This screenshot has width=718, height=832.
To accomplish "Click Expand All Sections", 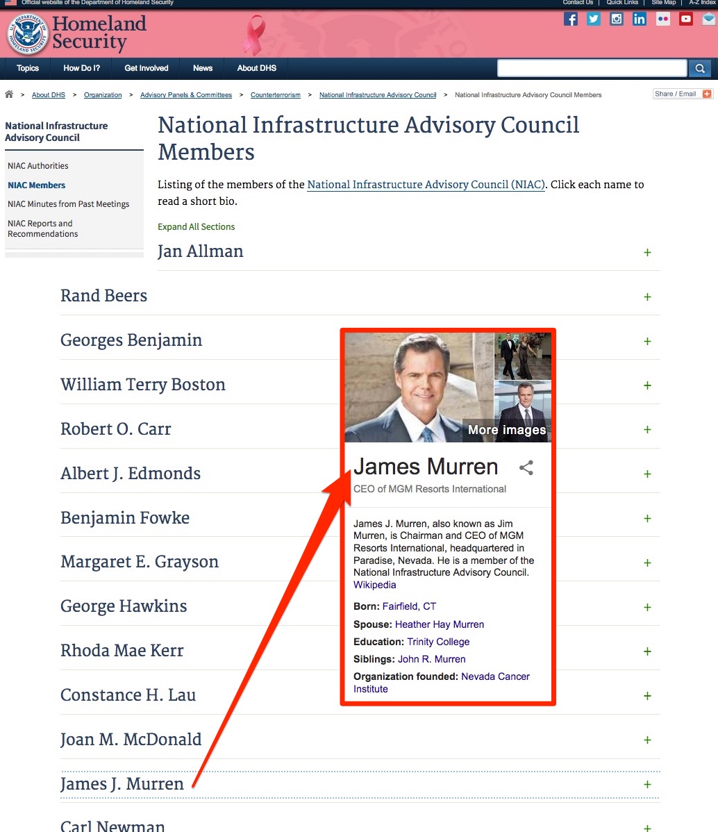I will click(197, 227).
